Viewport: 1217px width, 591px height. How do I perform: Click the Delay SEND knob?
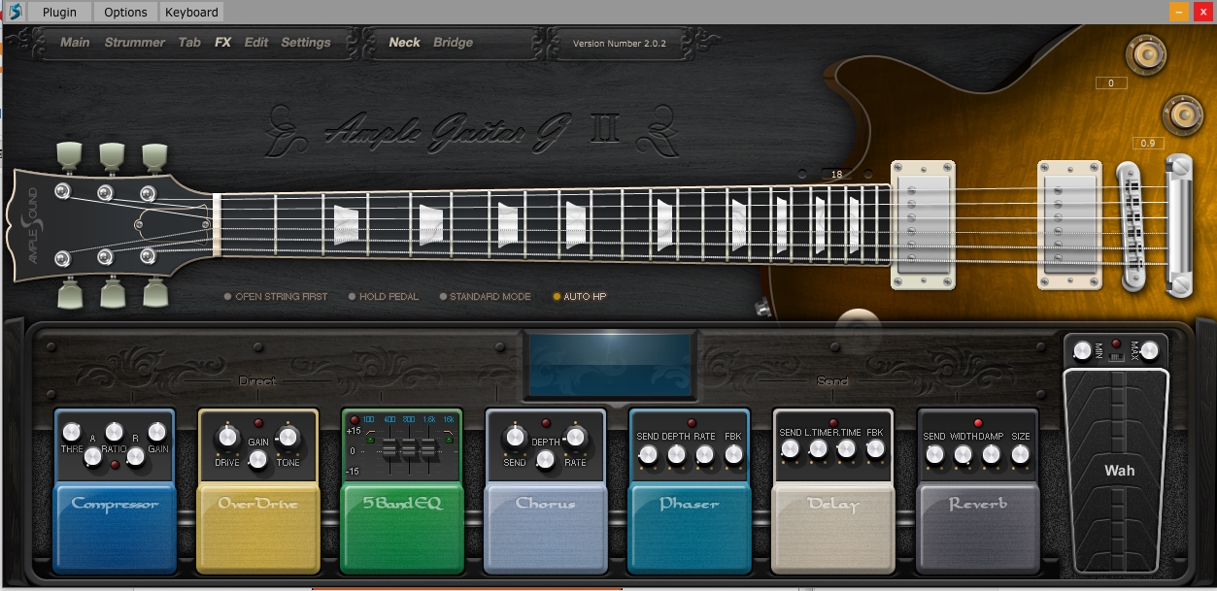coord(791,449)
